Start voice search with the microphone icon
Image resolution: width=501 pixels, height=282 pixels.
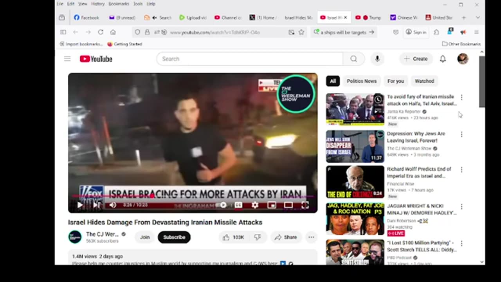(x=377, y=59)
